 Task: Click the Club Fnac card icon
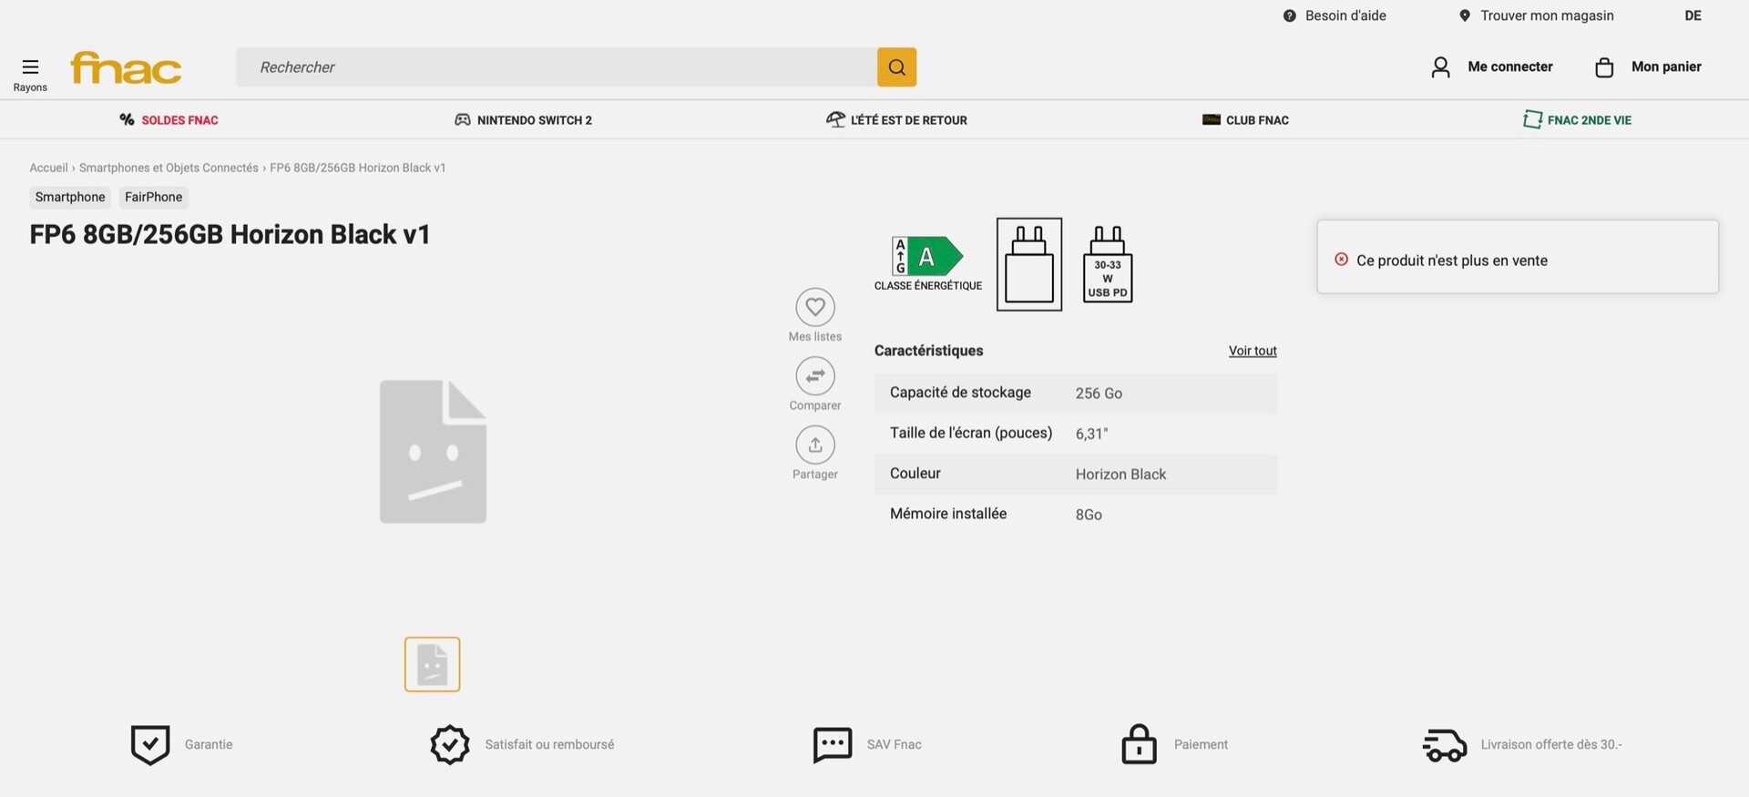coord(1212,119)
